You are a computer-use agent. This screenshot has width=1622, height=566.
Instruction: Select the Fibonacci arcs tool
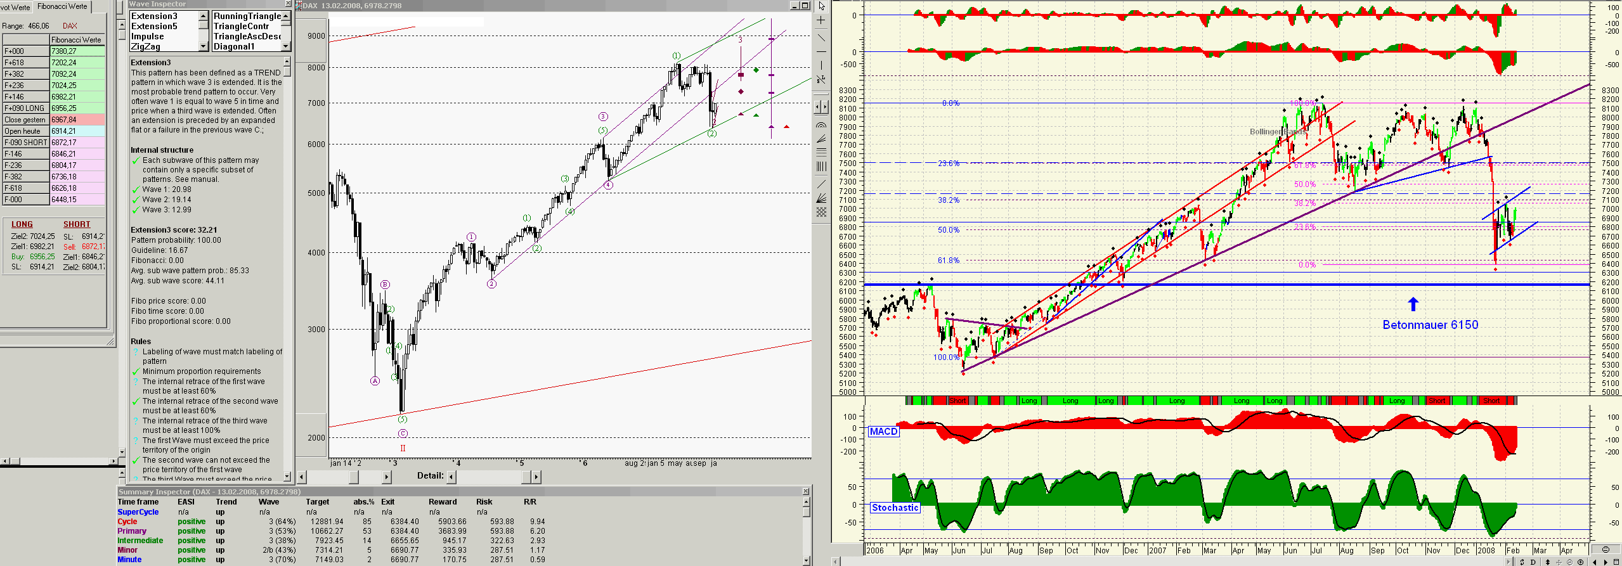point(821,125)
